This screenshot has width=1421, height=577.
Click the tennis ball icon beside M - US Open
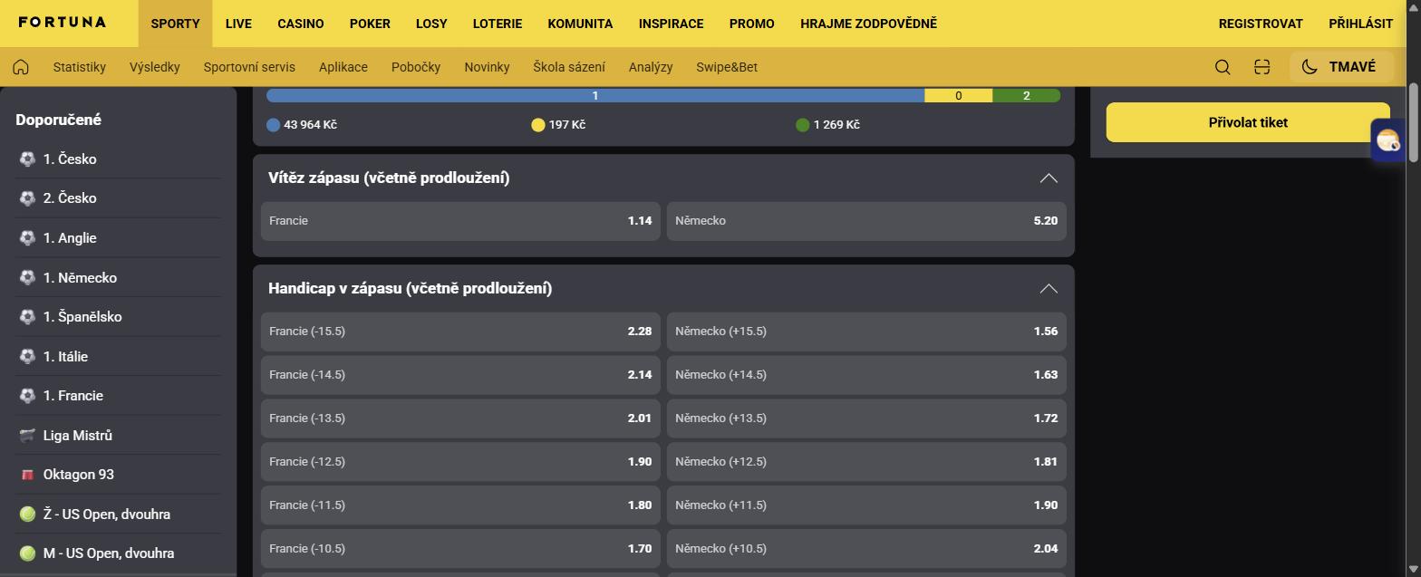(x=27, y=553)
